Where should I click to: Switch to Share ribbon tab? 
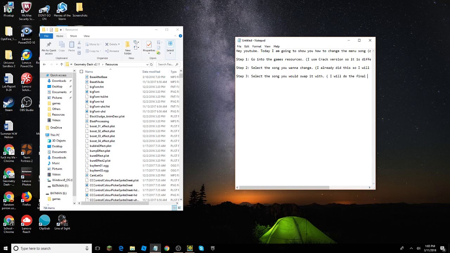pyautogui.click(x=73, y=36)
